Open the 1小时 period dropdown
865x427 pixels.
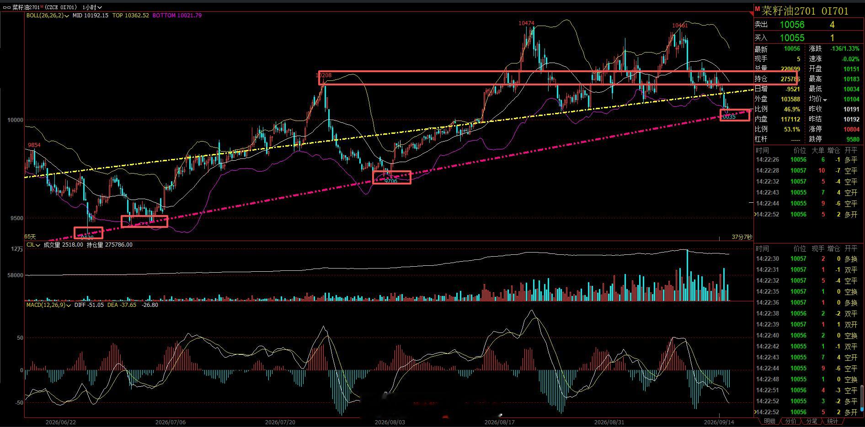point(92,7)
